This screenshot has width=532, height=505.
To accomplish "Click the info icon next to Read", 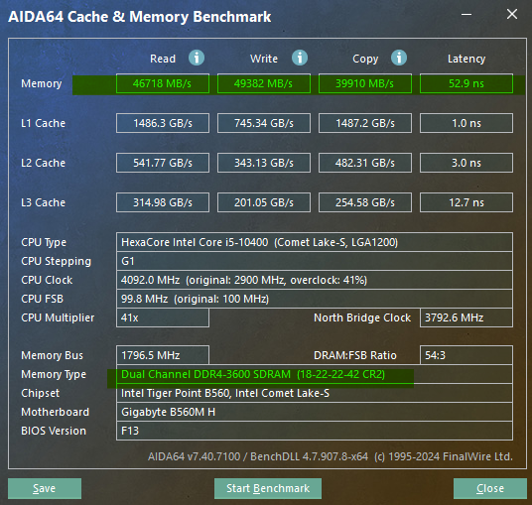I will click(197, 58).
